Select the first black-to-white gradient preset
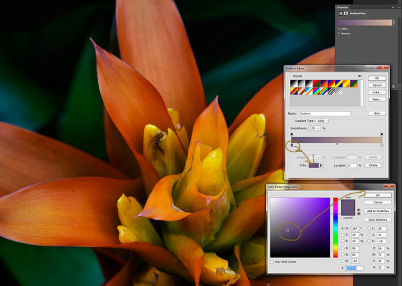402x286 pixels. pyautogui.click(x=294, y=84)
